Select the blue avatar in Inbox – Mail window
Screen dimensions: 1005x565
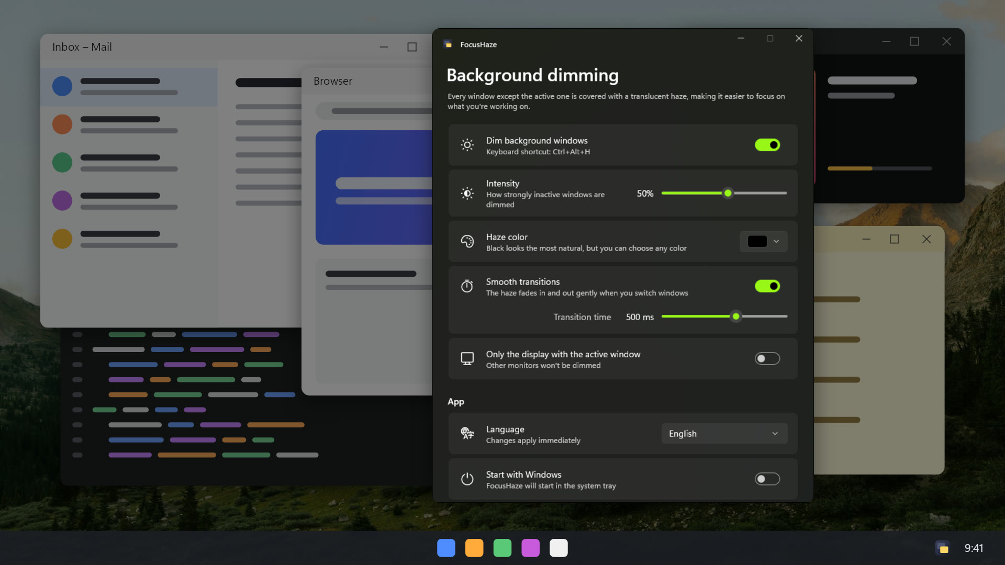(x=62, y=86)
